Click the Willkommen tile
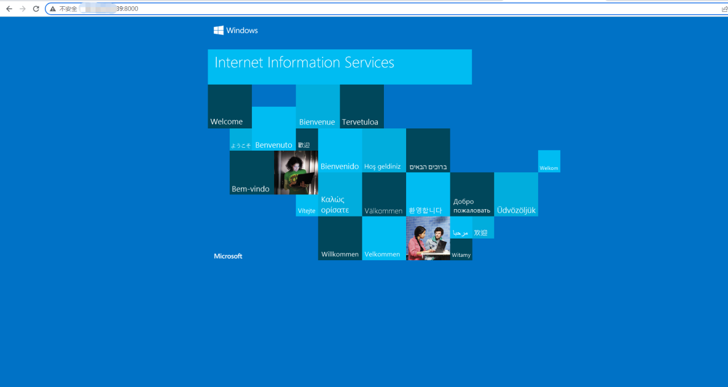Viewport: 728px width, 387px height. [340, 239]
